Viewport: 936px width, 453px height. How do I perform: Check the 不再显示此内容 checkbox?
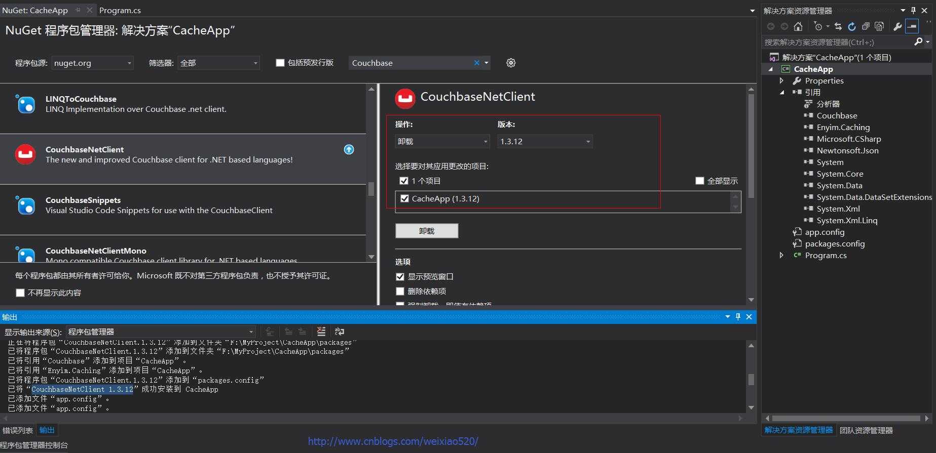point(20,293)
